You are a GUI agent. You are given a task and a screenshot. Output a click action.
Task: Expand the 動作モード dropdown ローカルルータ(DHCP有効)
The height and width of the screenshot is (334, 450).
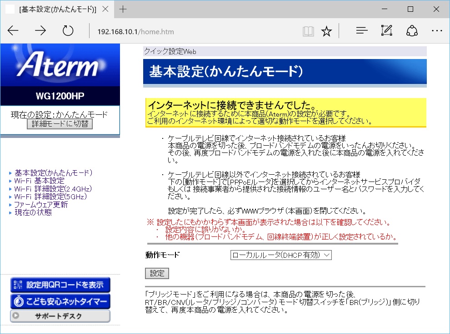[x=281, y=255]
